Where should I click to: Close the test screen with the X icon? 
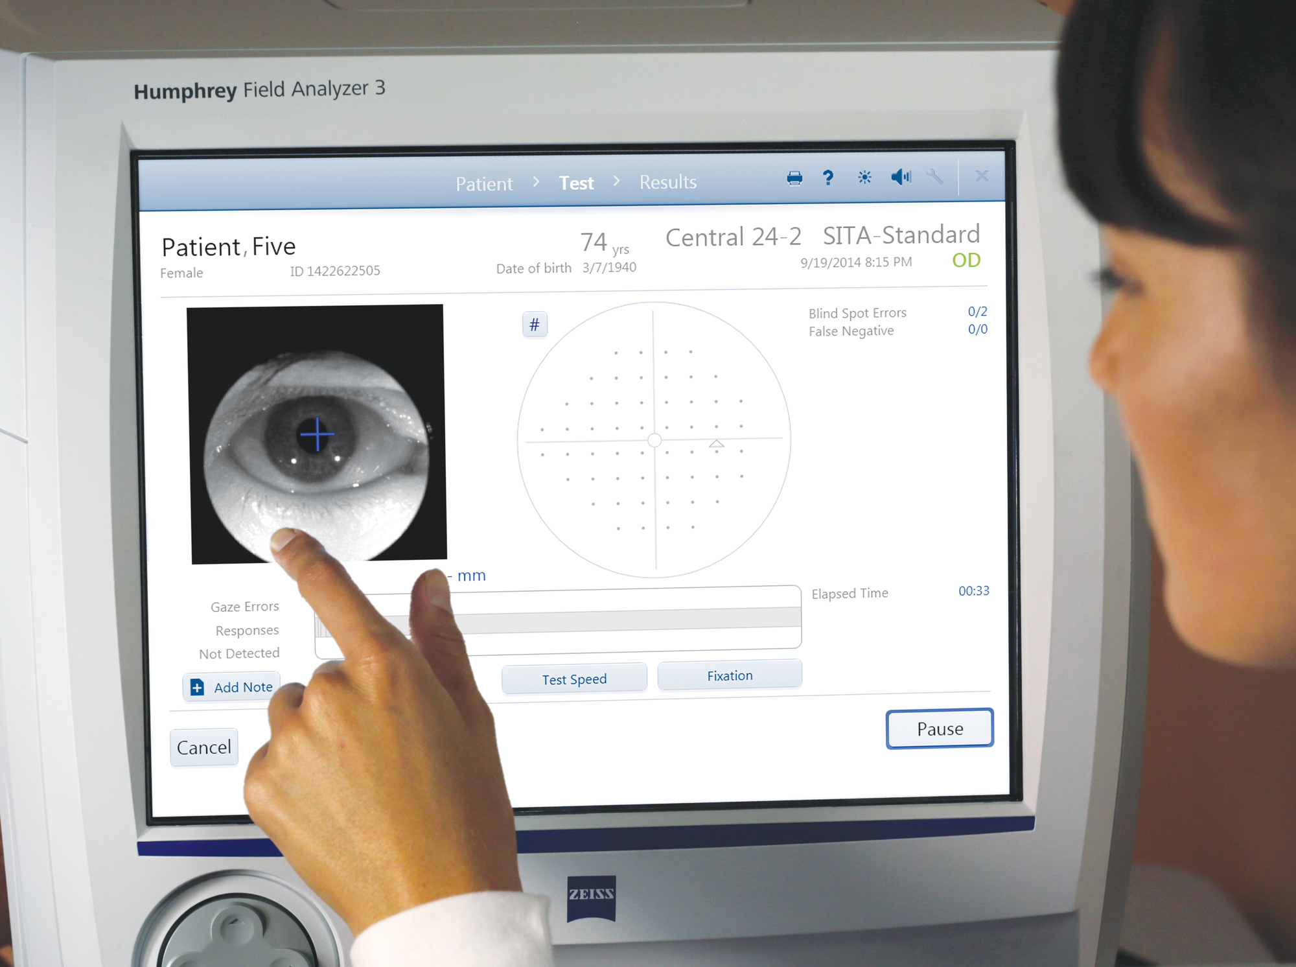click(982, 176)
